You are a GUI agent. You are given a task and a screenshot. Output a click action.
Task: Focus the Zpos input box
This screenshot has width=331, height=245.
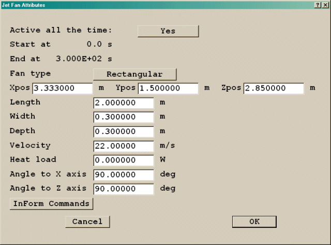point(273,89)
